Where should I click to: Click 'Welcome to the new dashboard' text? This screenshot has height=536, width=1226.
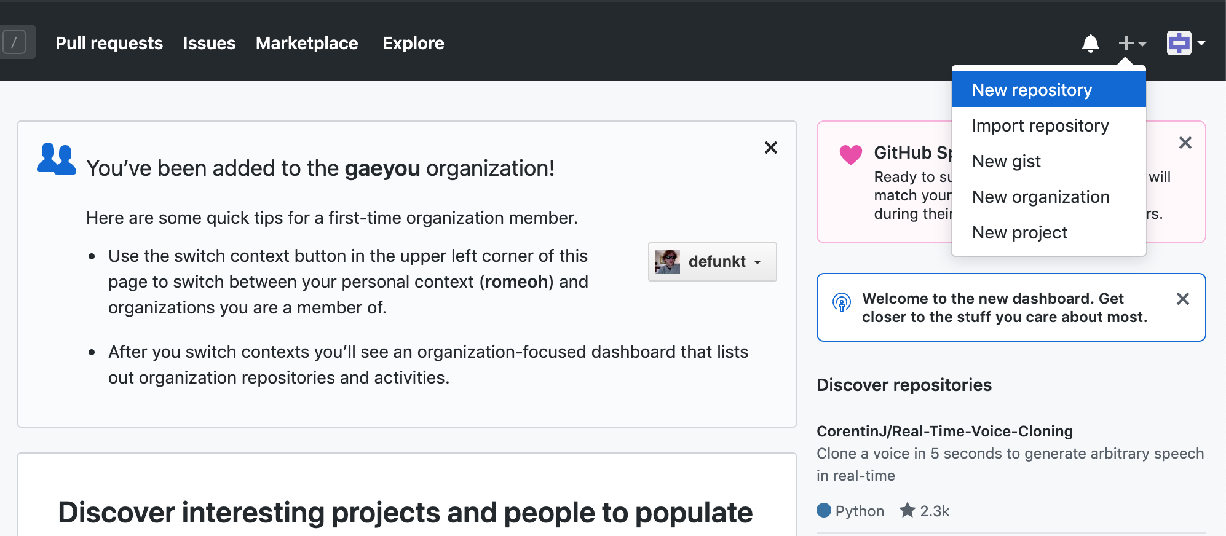(1005, 307)
